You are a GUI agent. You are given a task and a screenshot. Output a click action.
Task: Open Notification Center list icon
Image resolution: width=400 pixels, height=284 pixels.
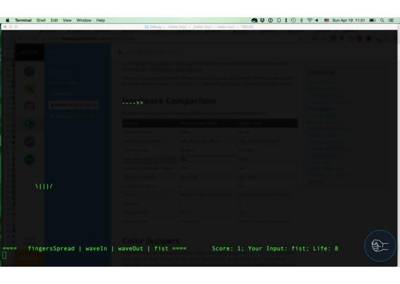[x=391, y=20]
